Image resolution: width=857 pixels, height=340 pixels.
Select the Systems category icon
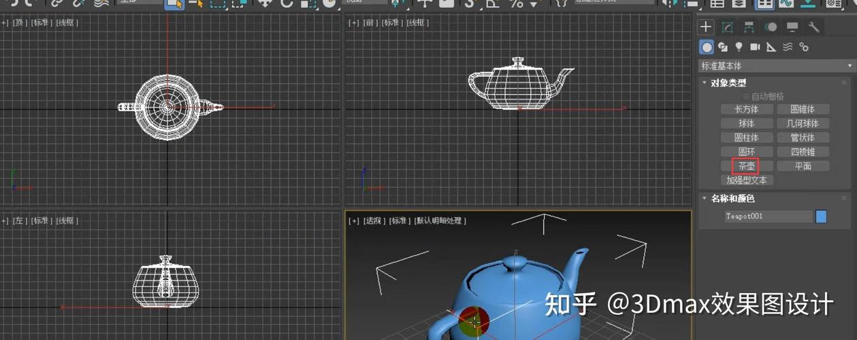[804, 47]
